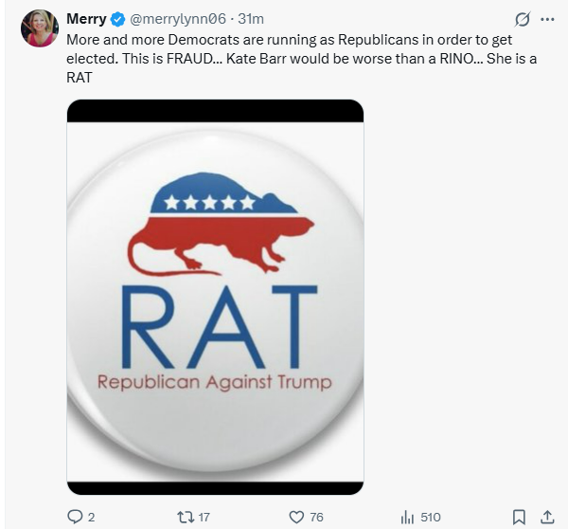View post analytics bar chart icon
Viewport: 568px width, 529px height.
[407, 517]
